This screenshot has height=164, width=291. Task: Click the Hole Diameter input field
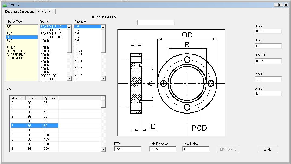tap(163, 149)
